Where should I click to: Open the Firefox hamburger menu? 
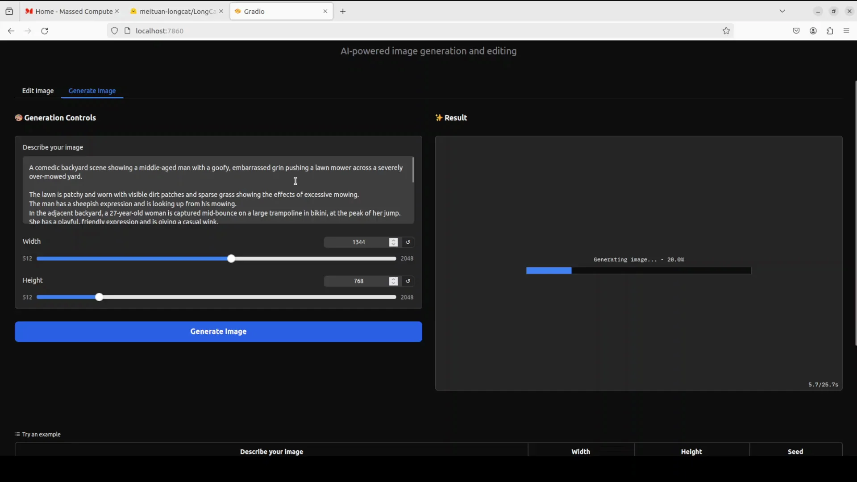click(846, 31)
